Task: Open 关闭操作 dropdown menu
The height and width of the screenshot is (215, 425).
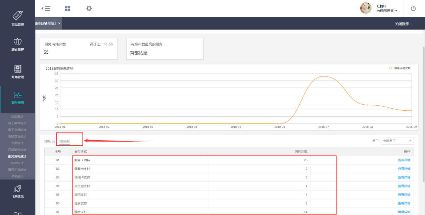Action: point(403,24)
